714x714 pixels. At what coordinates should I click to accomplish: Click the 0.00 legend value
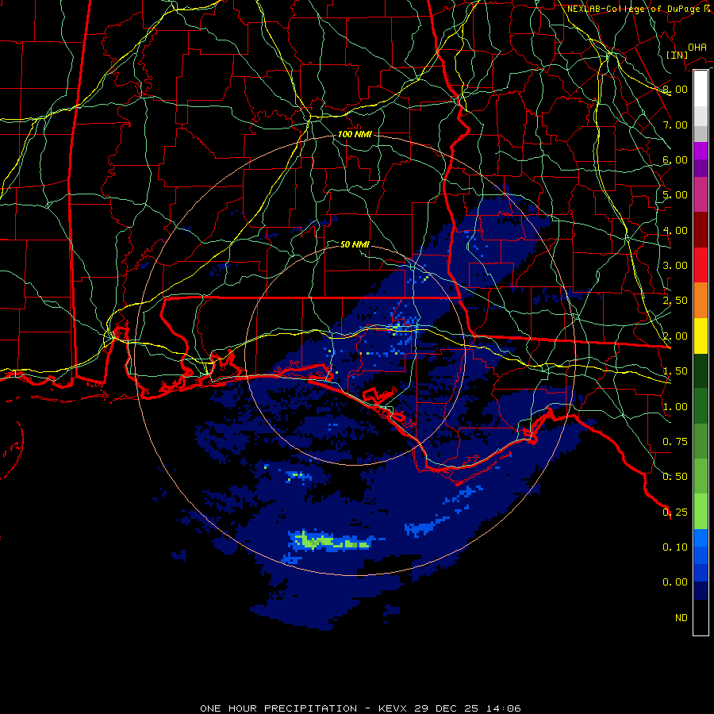[x=675, y=582]
